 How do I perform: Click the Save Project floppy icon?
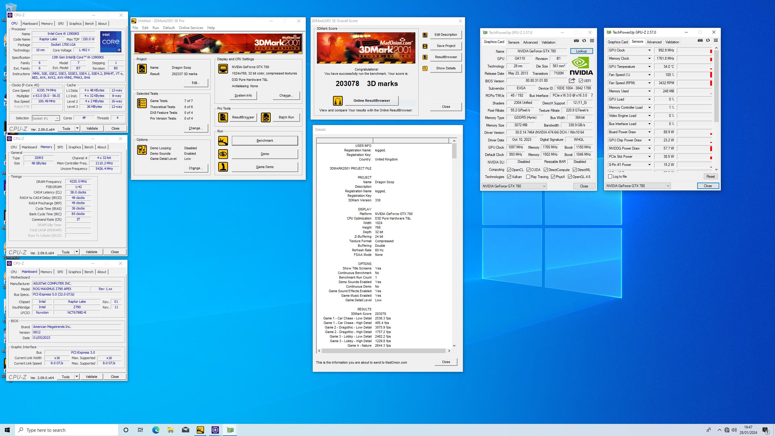coord(425,46)
